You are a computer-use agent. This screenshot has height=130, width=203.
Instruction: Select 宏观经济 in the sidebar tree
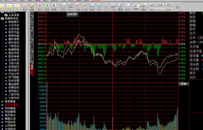[x=14, y=67]
